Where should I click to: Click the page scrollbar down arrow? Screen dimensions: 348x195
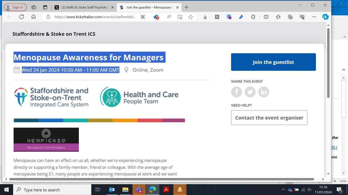pos(328,174)
